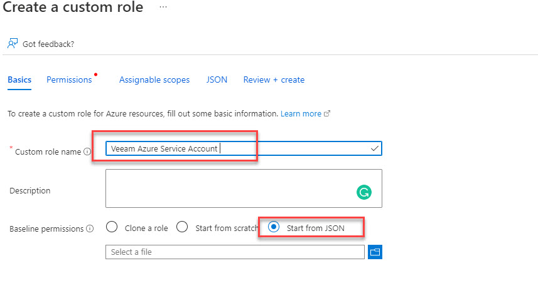538x298 pixels.
Task: Open the Learn more link
Action: (301, 114)
